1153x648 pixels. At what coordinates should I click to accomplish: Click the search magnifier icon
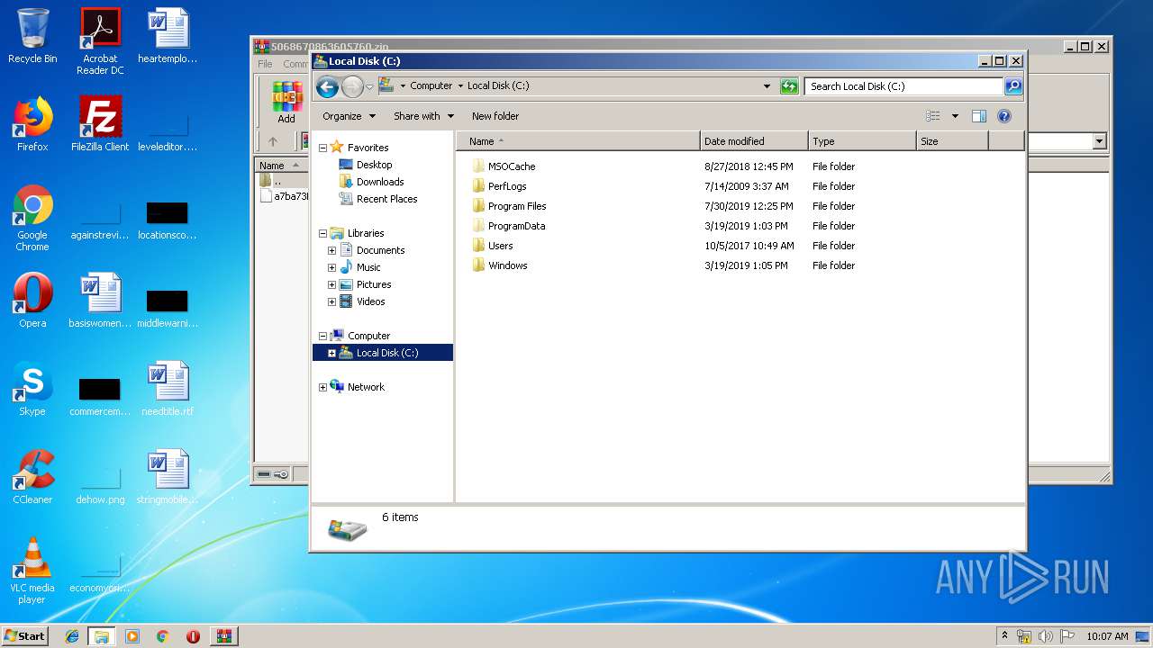1013,86
